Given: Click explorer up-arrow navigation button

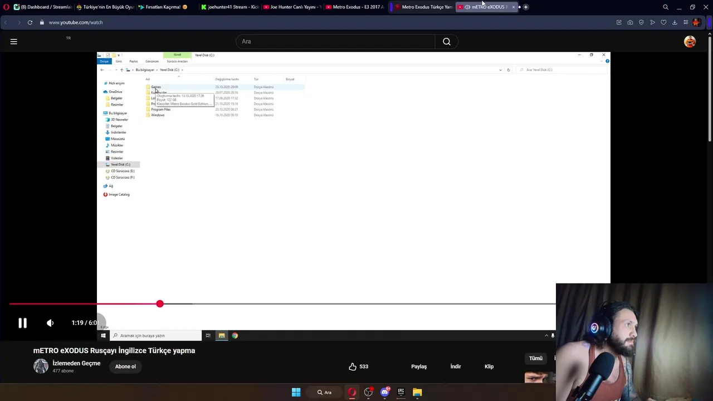Looking at the screenshot, I should (x=121, y=70).
